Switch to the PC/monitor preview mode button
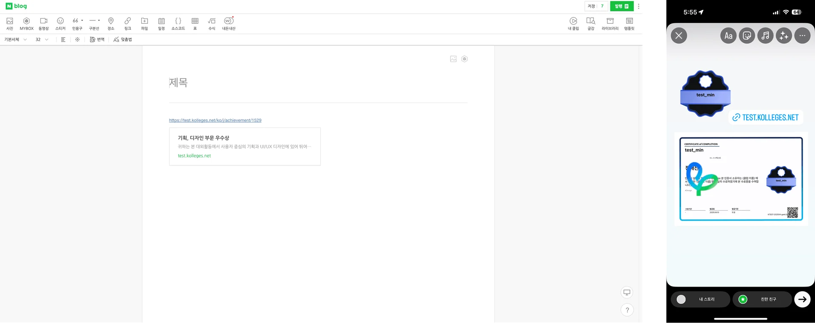Screen dimensions: 815x323 point(627,292)
